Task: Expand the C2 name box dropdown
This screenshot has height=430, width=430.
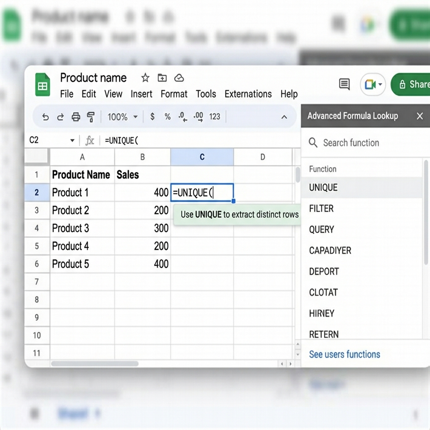Action: (72, 140)
